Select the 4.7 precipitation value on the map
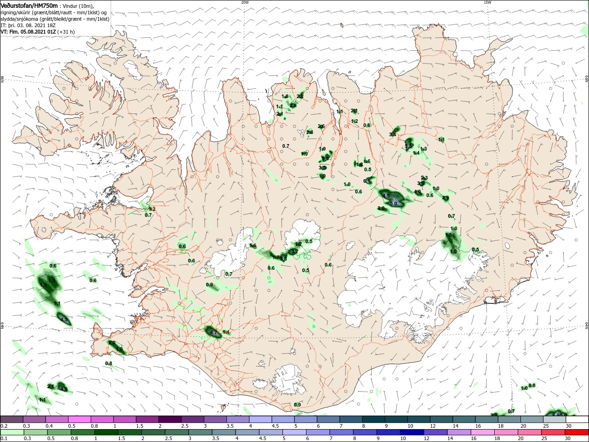Screen dimensions: 589x442 pyautogui.click(x=213, y=332)
